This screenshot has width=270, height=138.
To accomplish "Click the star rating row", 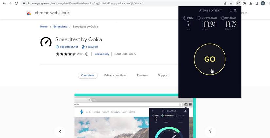I will pos(65,54).
